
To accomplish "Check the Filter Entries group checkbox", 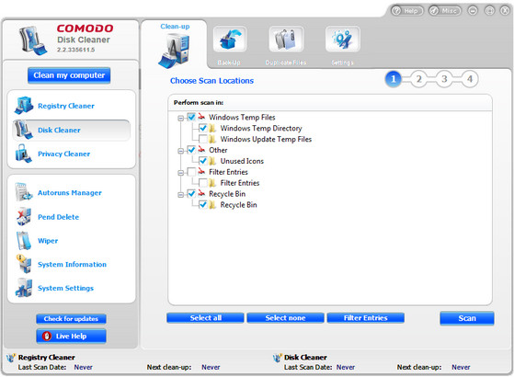I will [191, 172].
